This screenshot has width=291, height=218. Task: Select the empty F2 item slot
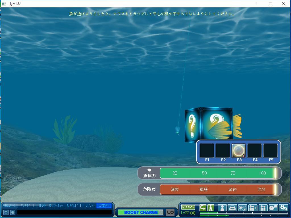click(x=223, y=151)
